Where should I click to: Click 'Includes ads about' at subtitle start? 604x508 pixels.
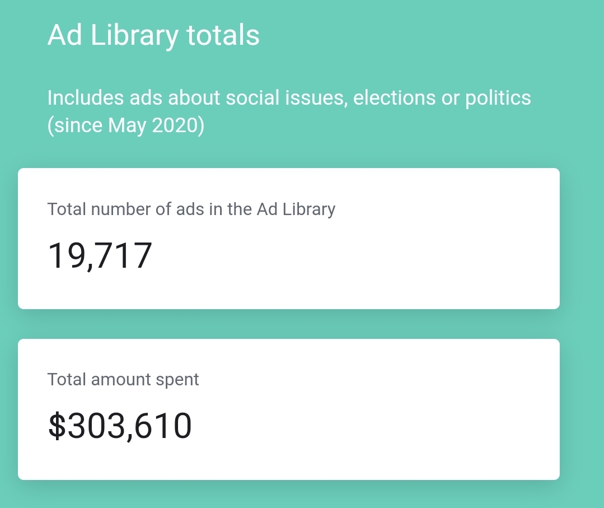(x=134, y=97)
